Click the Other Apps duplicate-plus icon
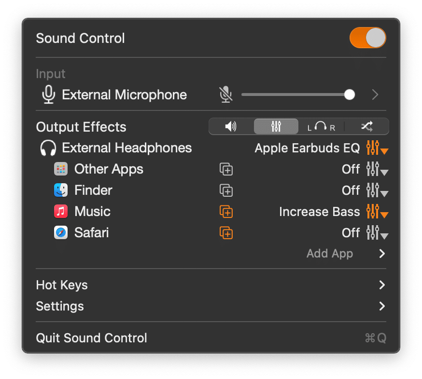The width and height of the screenshot is (422, 379). [x=226, y=169]
